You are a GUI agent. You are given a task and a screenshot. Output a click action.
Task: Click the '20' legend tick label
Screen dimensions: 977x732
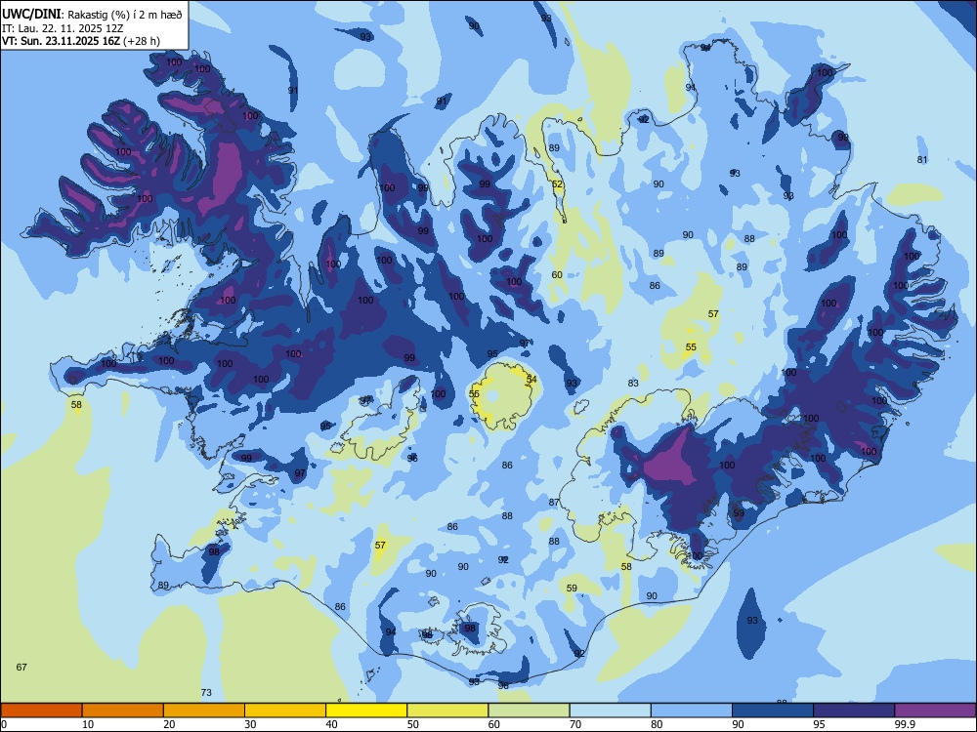coord(169,724)
